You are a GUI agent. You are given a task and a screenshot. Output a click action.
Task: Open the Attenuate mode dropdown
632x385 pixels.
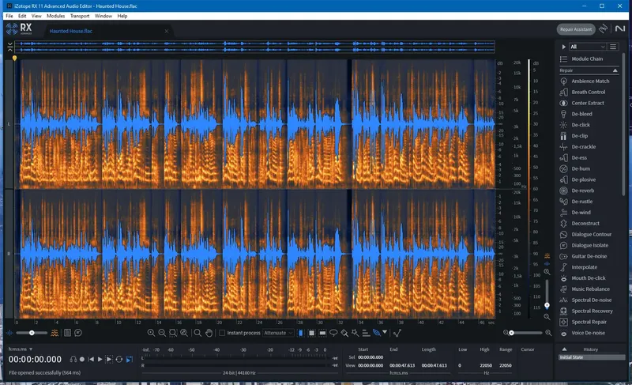pos(278,333)
